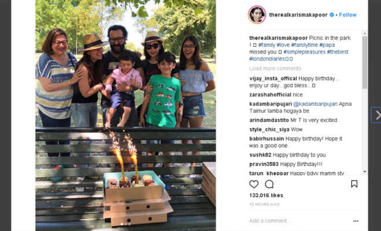Go to next post with right arrow

(x=378, y=115)
